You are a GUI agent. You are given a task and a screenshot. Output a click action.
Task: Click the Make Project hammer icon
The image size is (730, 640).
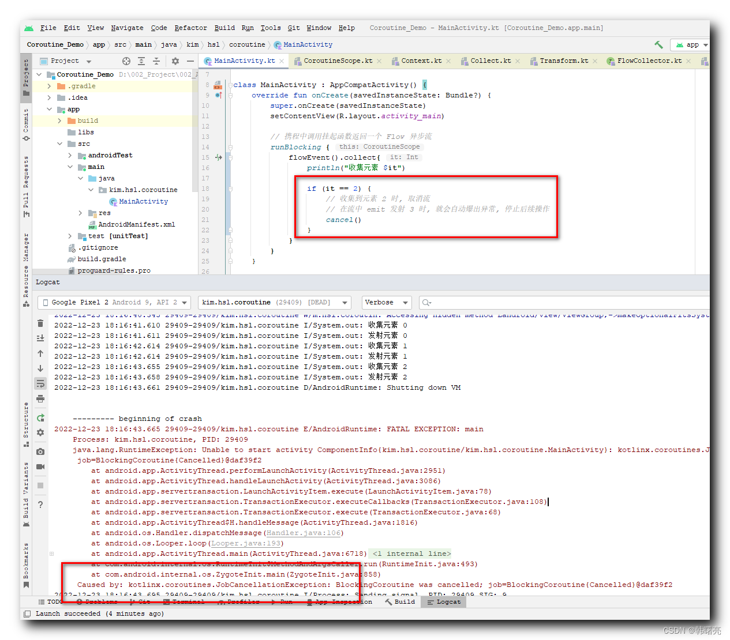click(x=658, y=44)
